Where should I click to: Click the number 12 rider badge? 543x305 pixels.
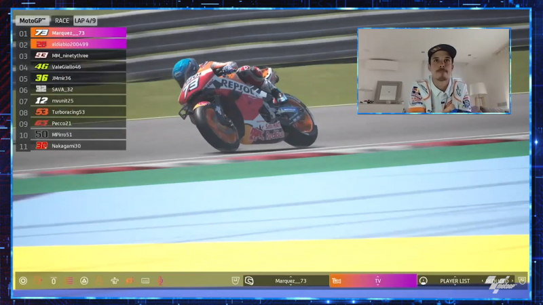point(41,100)
